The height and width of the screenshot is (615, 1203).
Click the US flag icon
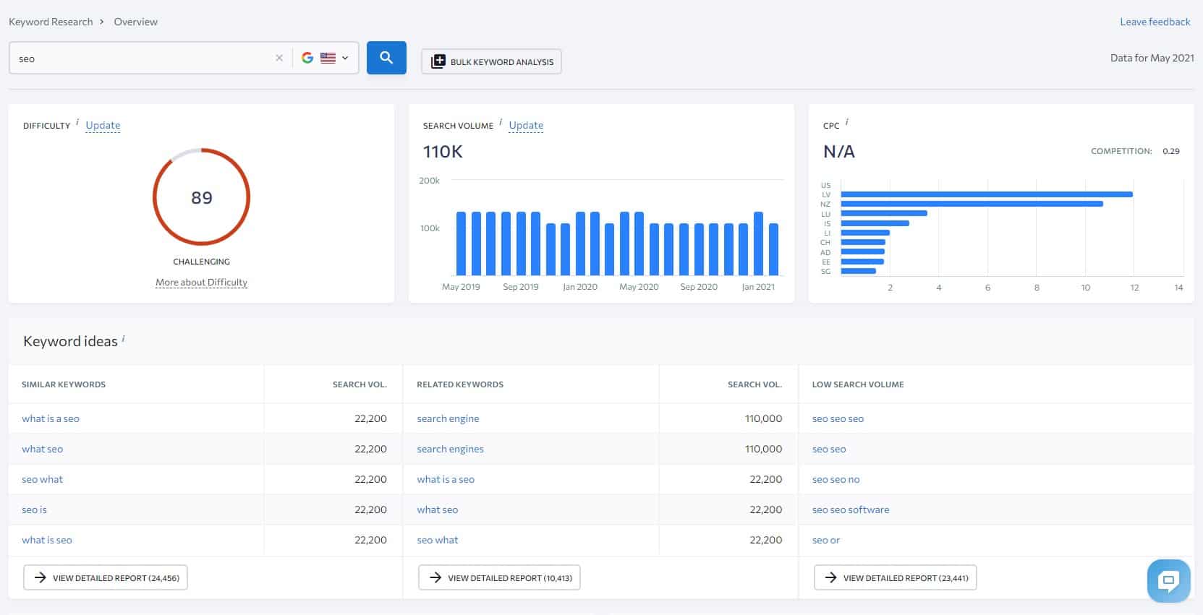pyautogui.click(x=328, y=58)
